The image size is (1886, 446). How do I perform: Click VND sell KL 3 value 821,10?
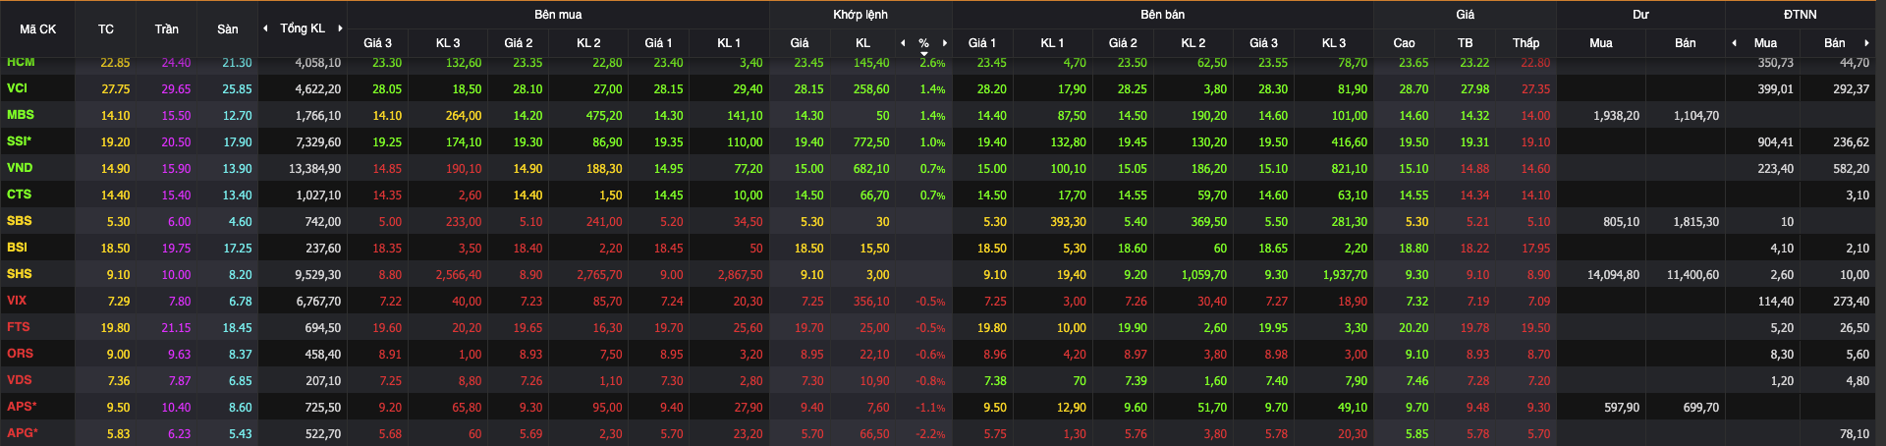[1350, 169]
